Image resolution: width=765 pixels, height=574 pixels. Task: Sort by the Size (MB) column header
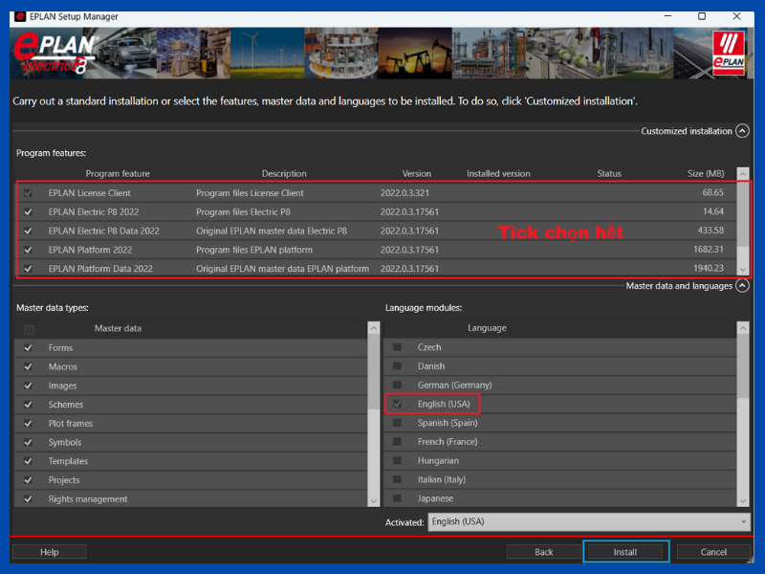point(706,174)
